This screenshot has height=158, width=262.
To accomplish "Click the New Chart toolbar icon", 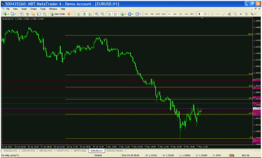I will click(5, 14).
